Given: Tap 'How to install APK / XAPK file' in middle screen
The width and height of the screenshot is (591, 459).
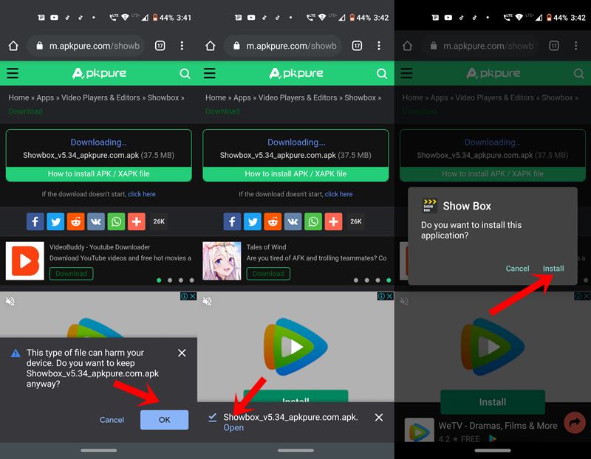Looking at the screenshot, I should click(296, 174).
